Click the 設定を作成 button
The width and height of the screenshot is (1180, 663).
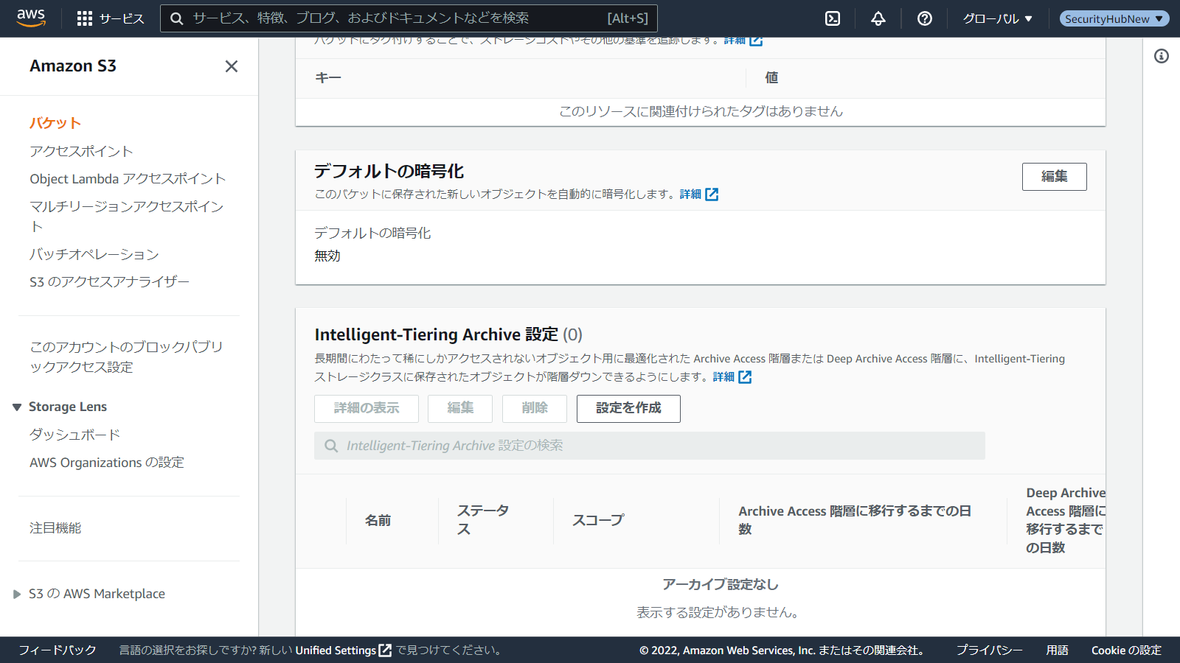[628, 408]
